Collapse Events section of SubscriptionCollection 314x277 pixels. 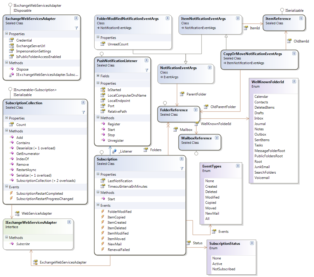[x=7, y=187]
